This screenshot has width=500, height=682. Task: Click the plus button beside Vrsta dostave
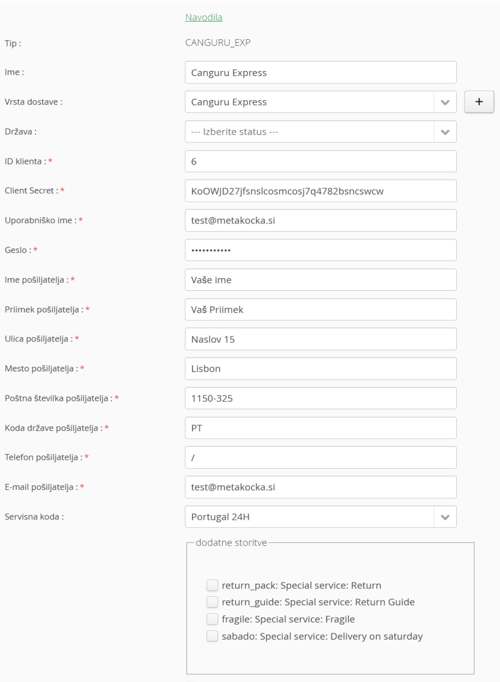click(479, 102)
